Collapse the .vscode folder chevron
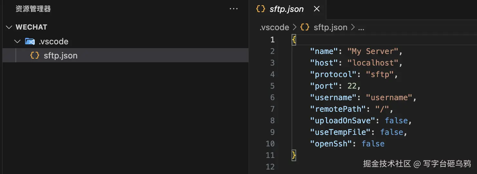The width and height of the screenshot is (477, 174). click(x=17, y=41)
